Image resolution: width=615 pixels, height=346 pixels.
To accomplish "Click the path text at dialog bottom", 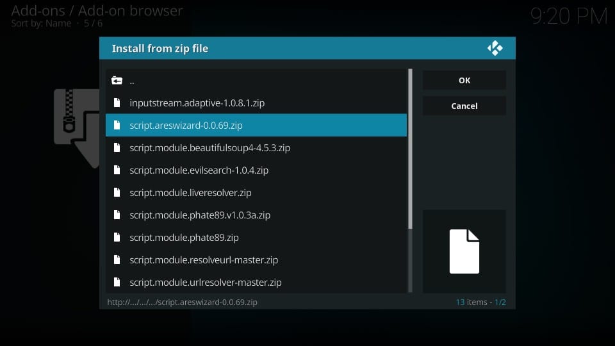I will [x=183, y=302].
